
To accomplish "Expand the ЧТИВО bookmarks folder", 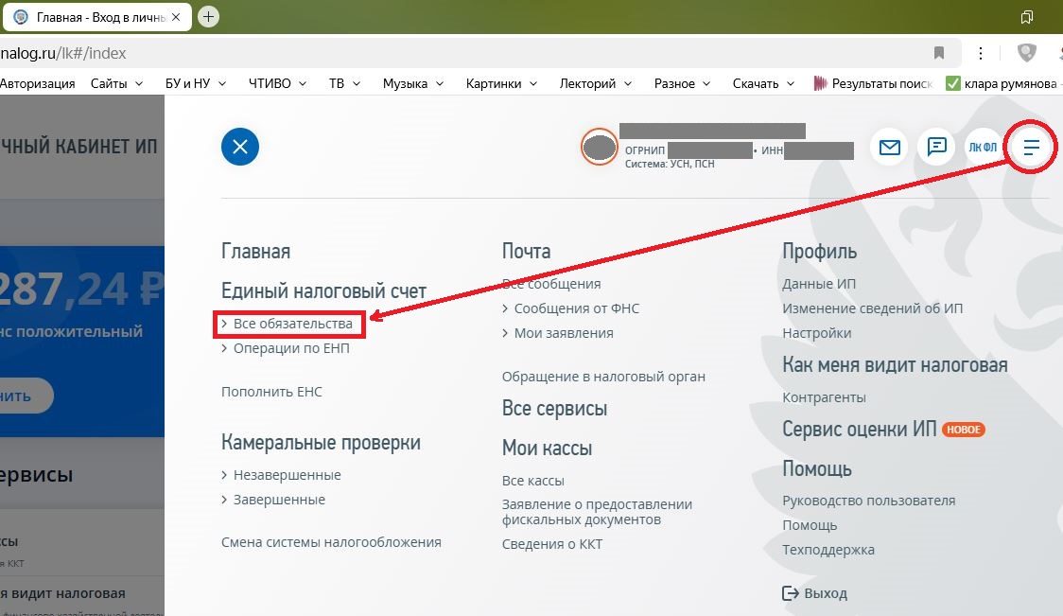I will point(277,83).
